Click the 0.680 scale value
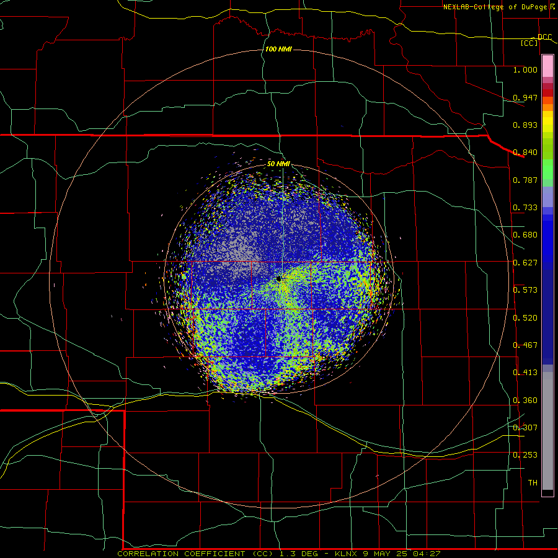 pos(525,235)
